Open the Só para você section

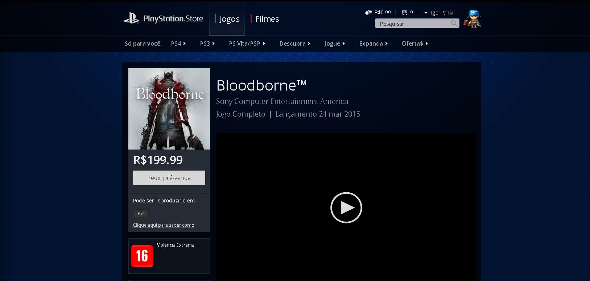[x=143, y=43]
